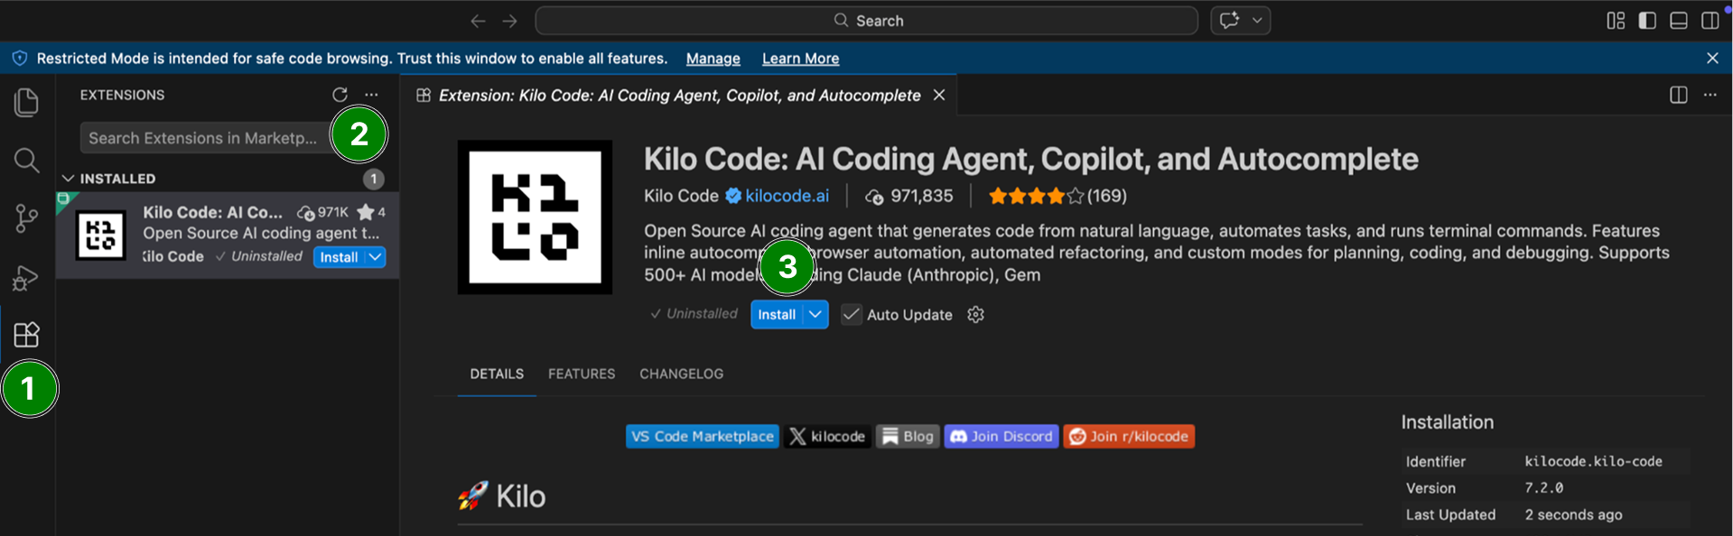Viewport: 1733px width, 536px height.
Task: Click the verified publisher badge
Action: pos(733,196)
